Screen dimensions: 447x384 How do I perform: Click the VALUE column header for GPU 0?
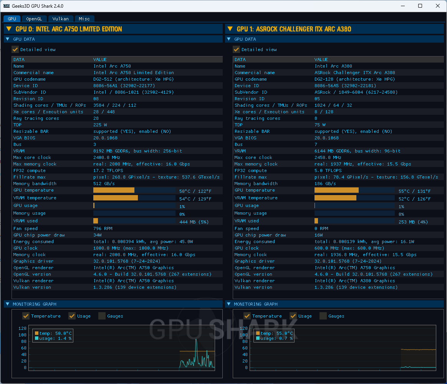pos(100,60)
